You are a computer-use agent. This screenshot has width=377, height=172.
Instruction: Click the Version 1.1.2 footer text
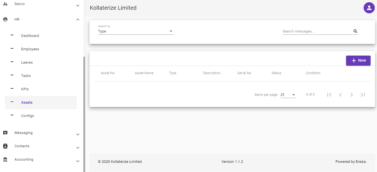pyautogui.click(x=232, y=162)
